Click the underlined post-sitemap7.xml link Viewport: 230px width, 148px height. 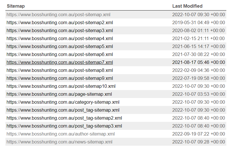60,62
